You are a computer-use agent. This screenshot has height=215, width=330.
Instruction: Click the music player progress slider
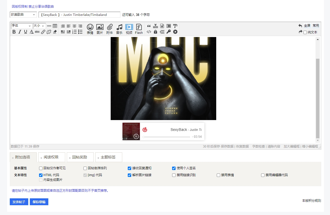[167, 137]
